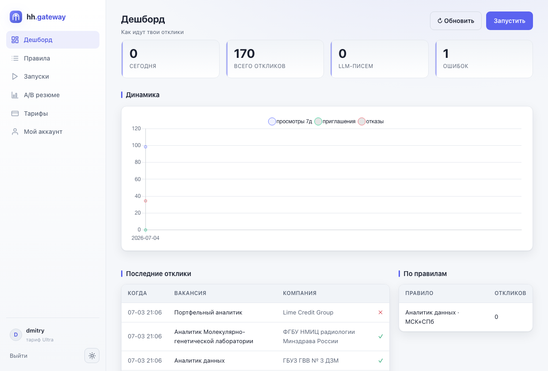Click the Правила list icon
The width and height of the screenshot is (548, 371).
pyautogui.click(x=15, y=58)
